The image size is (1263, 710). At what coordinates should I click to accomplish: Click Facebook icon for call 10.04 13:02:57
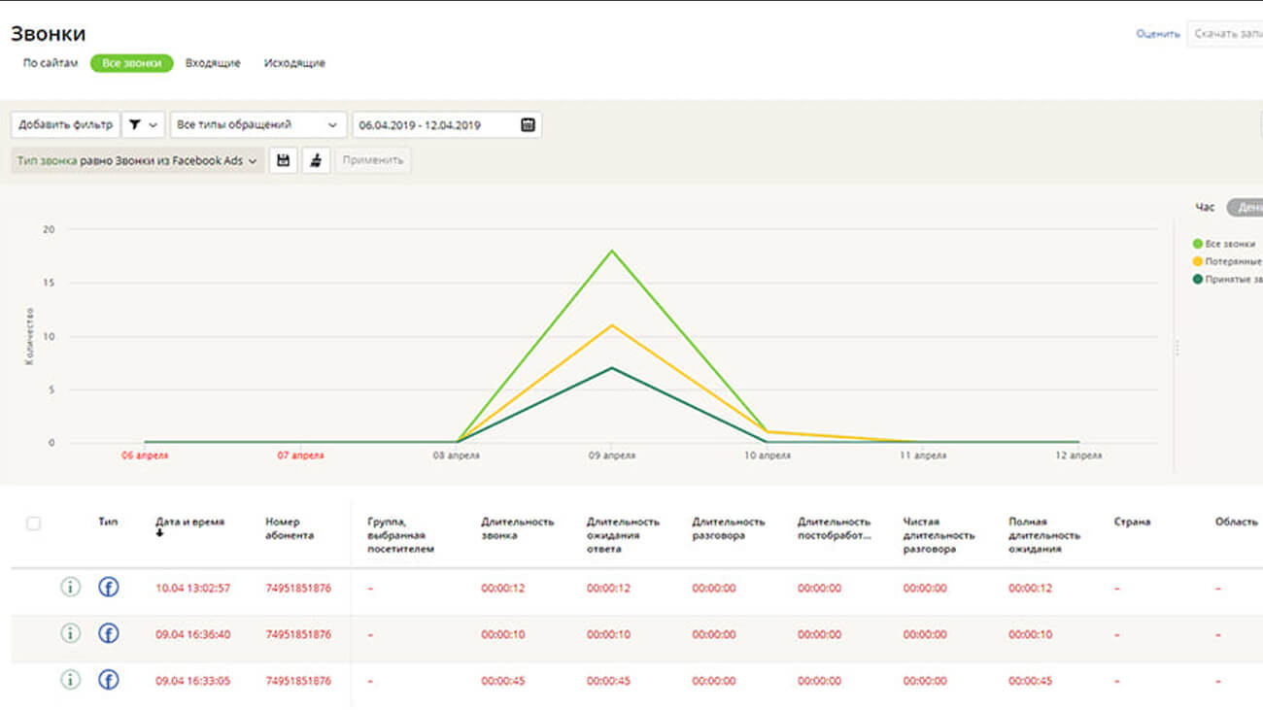point(109,588)
